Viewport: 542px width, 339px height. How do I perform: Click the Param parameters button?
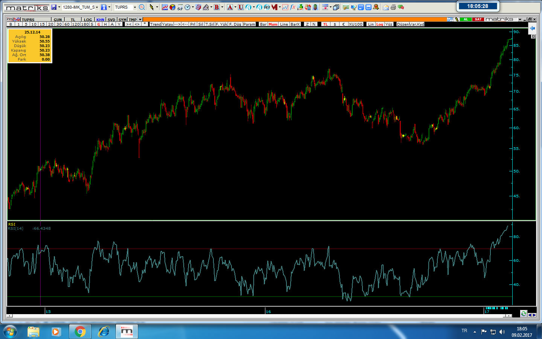pos(249,24)
